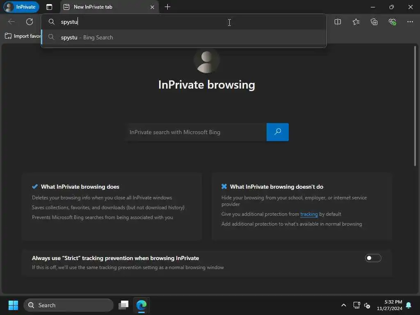Open Task View on the taskbar

tap(123, 305)
